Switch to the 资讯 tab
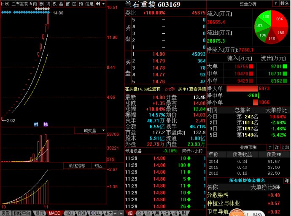This screenshot has height=216, width=291. point(40,213)
